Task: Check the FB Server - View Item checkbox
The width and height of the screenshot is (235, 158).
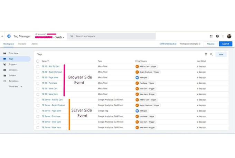Action: (x=38, y=127)
